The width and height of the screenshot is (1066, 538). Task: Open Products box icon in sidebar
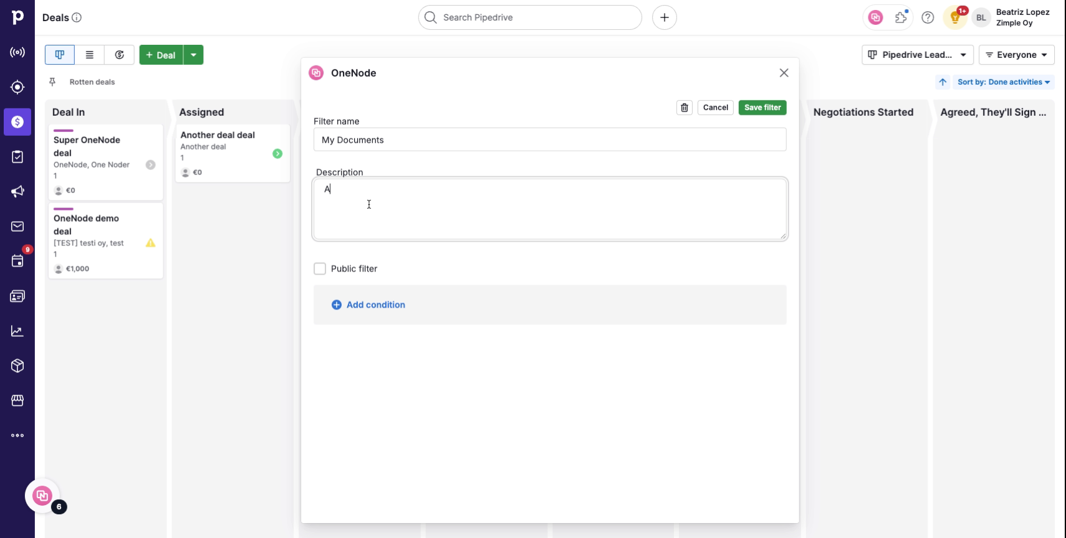(17, 366)
